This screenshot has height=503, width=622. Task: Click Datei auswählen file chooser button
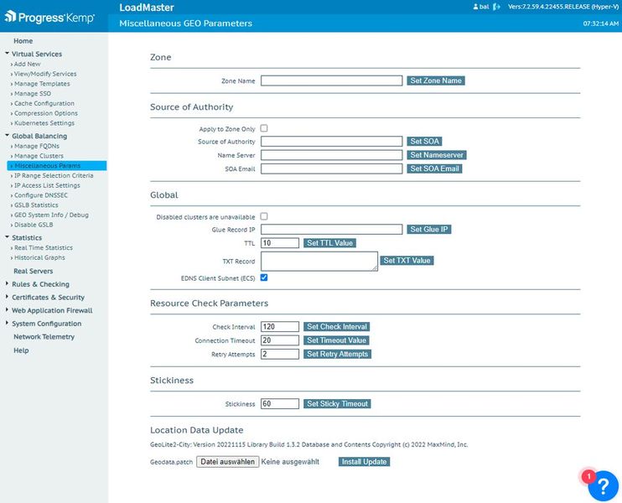(228, 462)
